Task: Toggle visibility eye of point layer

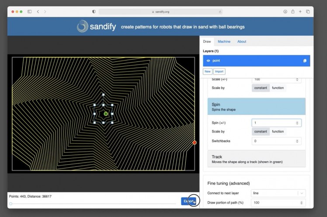Action: tap(208, 61)
